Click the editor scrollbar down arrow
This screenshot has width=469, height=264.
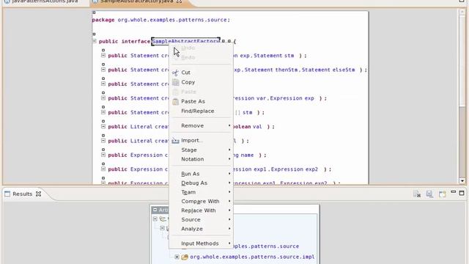pos(462,181)
